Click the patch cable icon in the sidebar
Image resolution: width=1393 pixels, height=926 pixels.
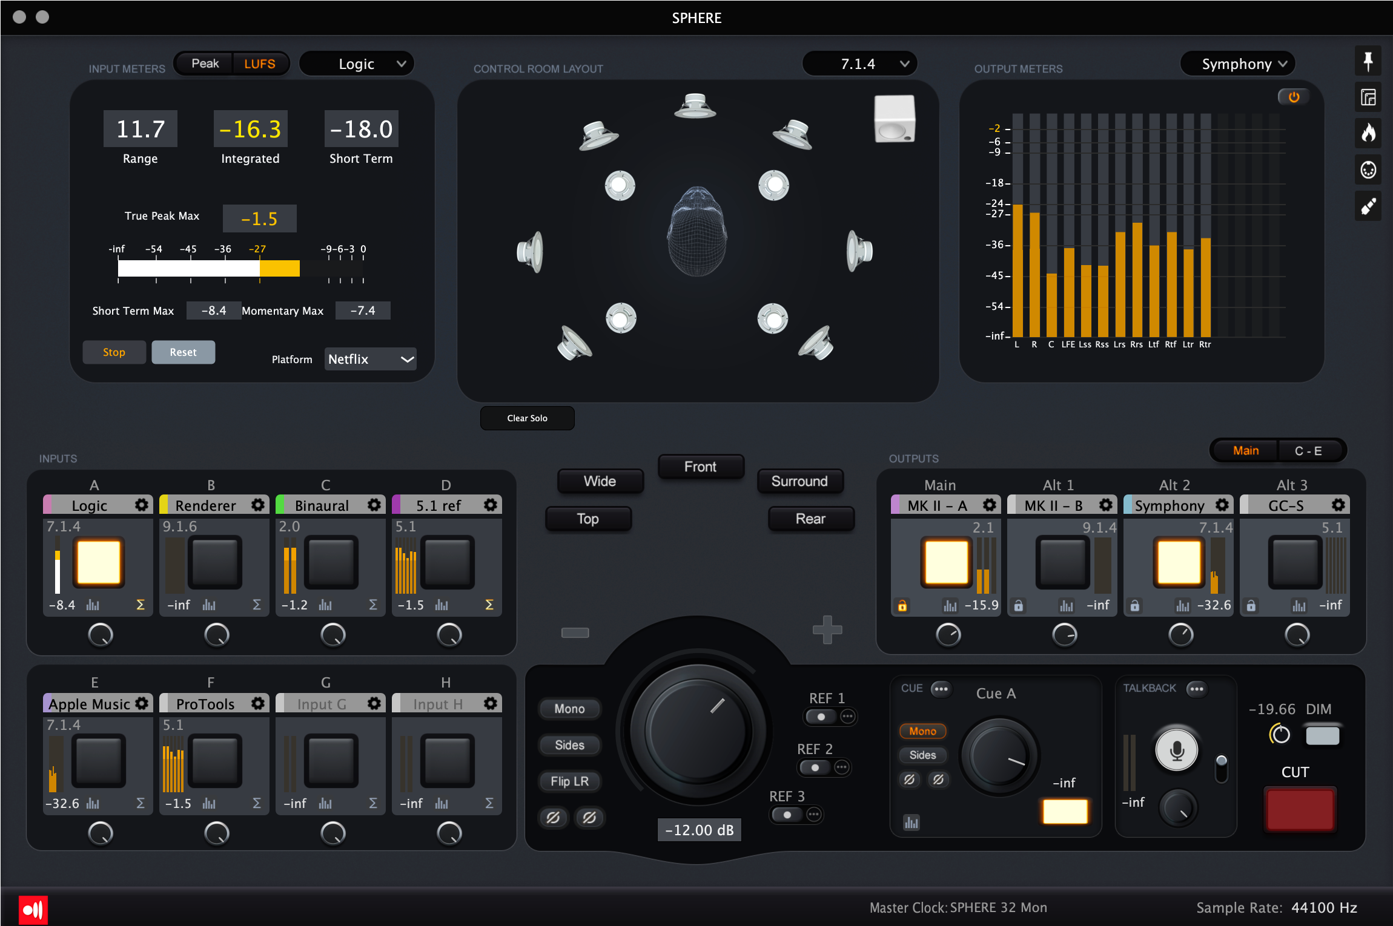point(1369,206)
